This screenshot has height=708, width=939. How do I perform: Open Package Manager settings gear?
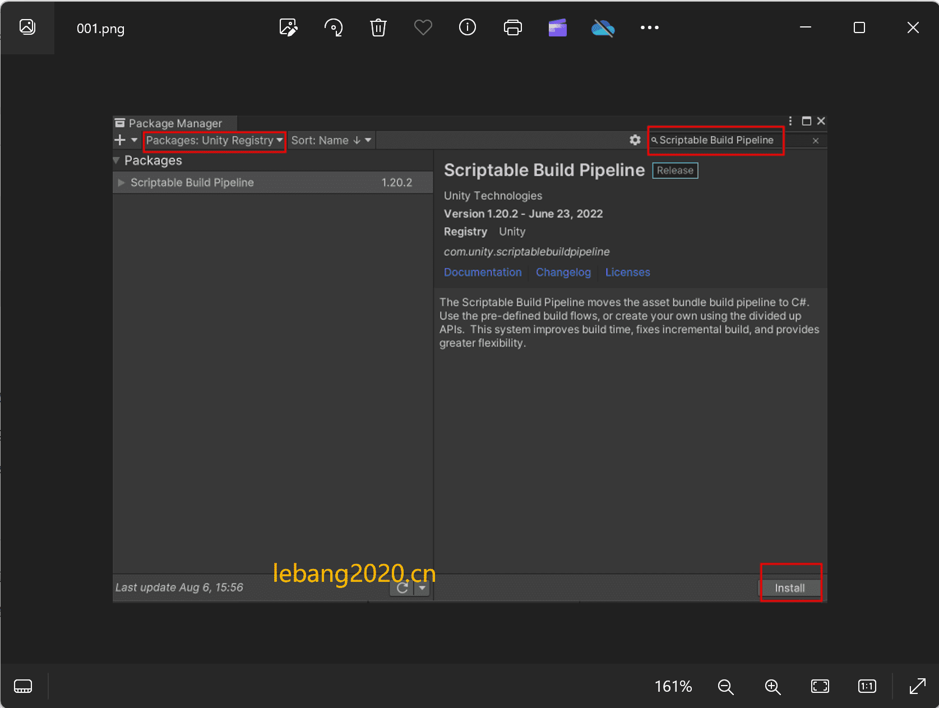pyautogui.click(x=635, y=140)
